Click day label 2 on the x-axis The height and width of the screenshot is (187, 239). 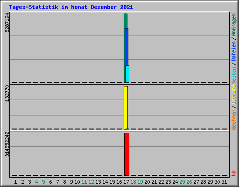tap(22, 182)
